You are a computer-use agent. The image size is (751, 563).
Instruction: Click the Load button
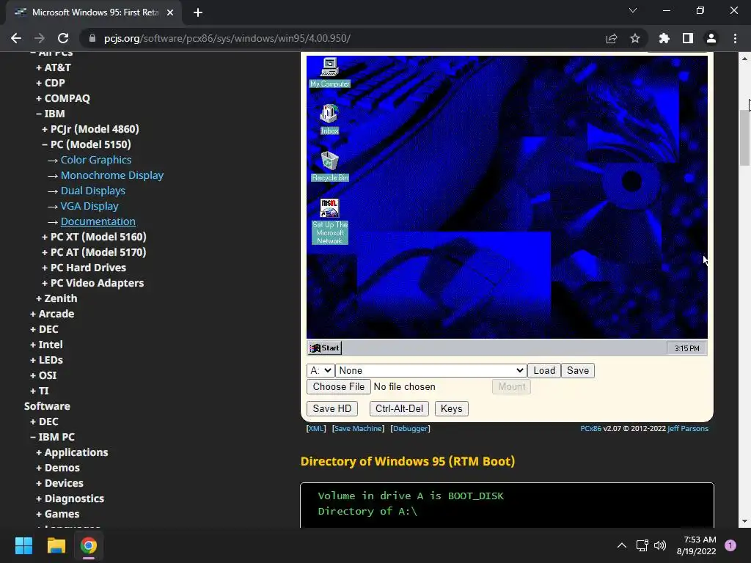pos(544,370)
